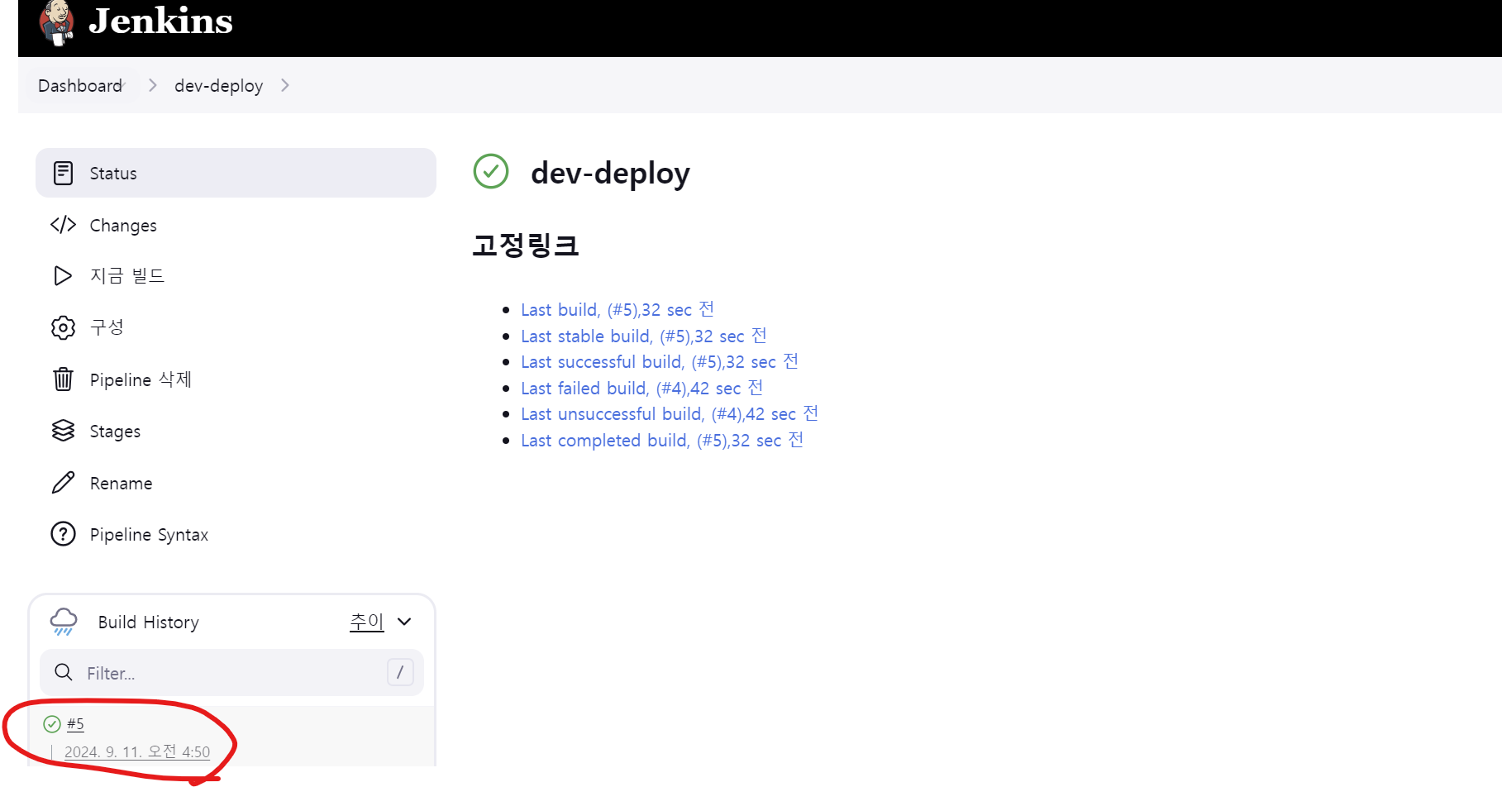This screenshot has height=787, width=1502.
Task: Click the Status document icon
Action: pyautogui.click(x=63, y=173)
